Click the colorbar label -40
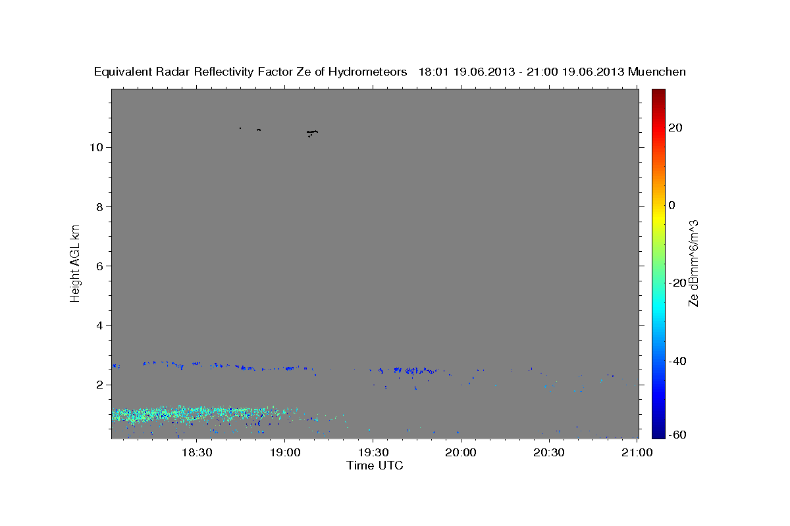Viewport: 790px width, 526px height. (x=677, y=361)
